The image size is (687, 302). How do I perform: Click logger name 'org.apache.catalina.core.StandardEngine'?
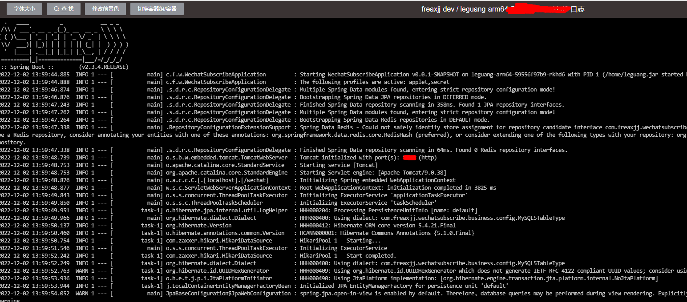[x=227, y=173]
